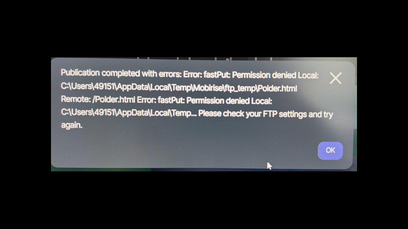Click the word 'Publication' opening the message
Viewport: 408px width, 229px height.
(80, 73)
